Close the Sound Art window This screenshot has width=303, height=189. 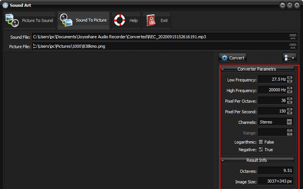tap(297, 5)
